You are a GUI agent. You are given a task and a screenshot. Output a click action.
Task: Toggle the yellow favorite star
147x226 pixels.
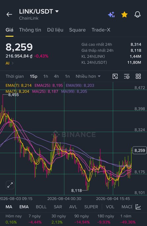(124, 15)
